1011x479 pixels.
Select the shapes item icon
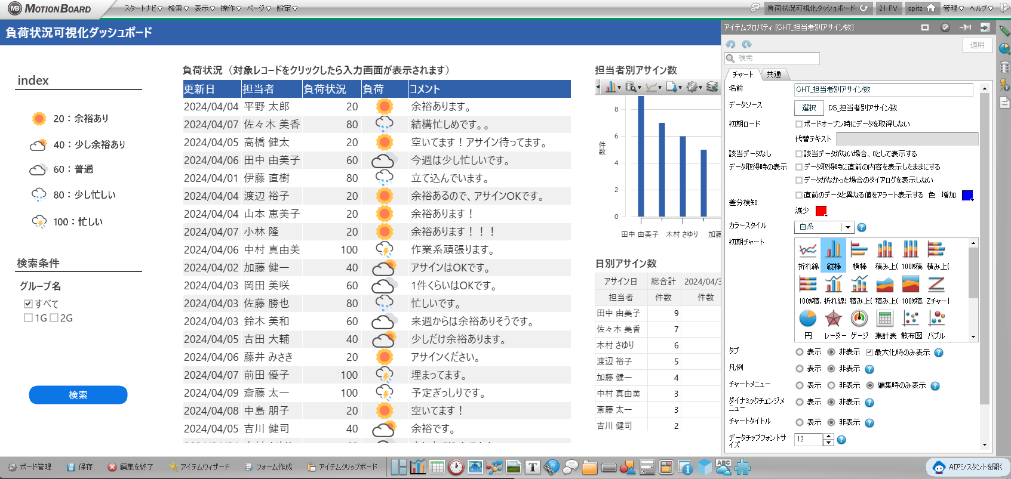pos(628,467)
